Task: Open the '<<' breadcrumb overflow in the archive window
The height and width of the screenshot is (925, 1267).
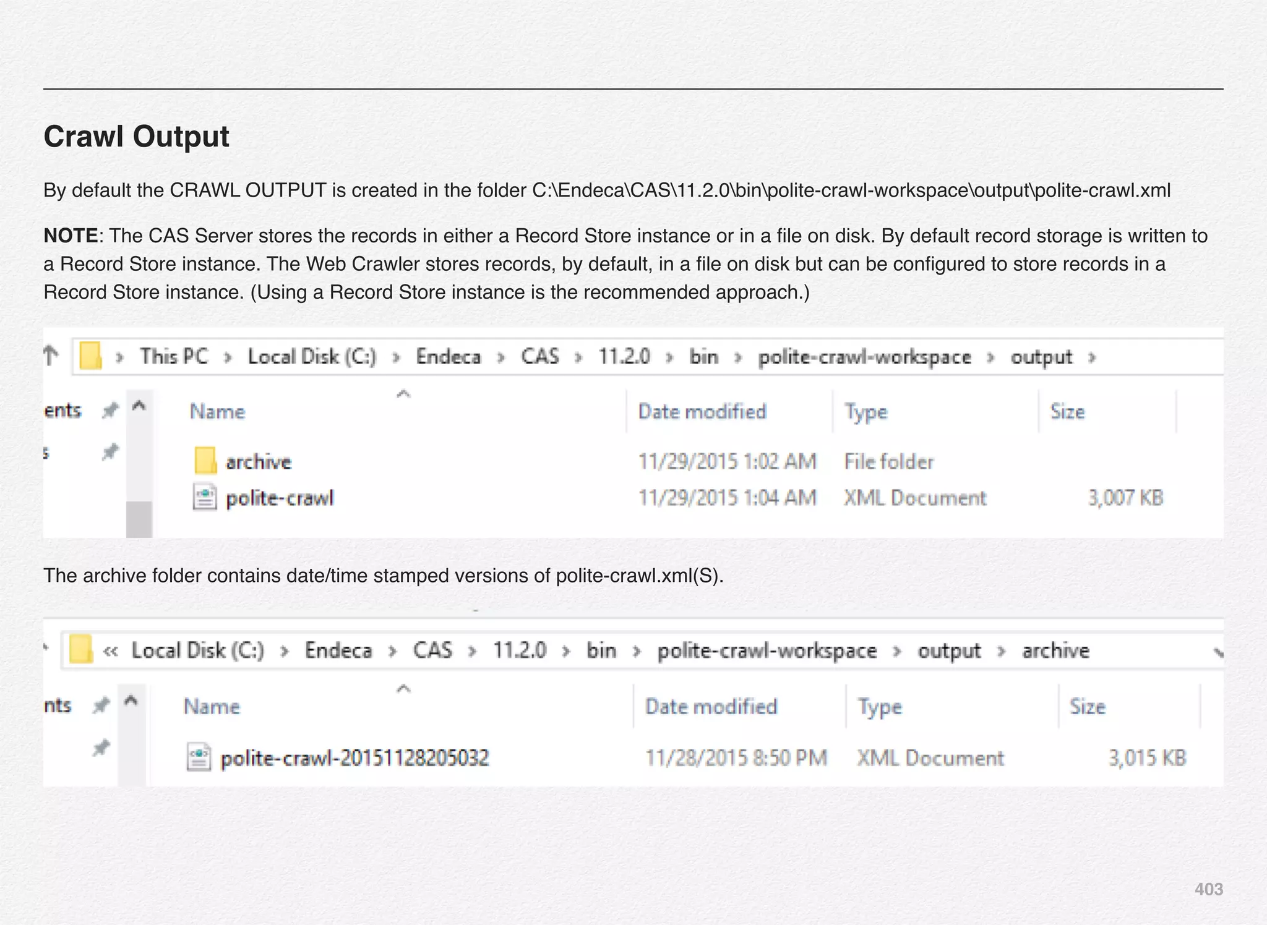Action: pos(111,651)
